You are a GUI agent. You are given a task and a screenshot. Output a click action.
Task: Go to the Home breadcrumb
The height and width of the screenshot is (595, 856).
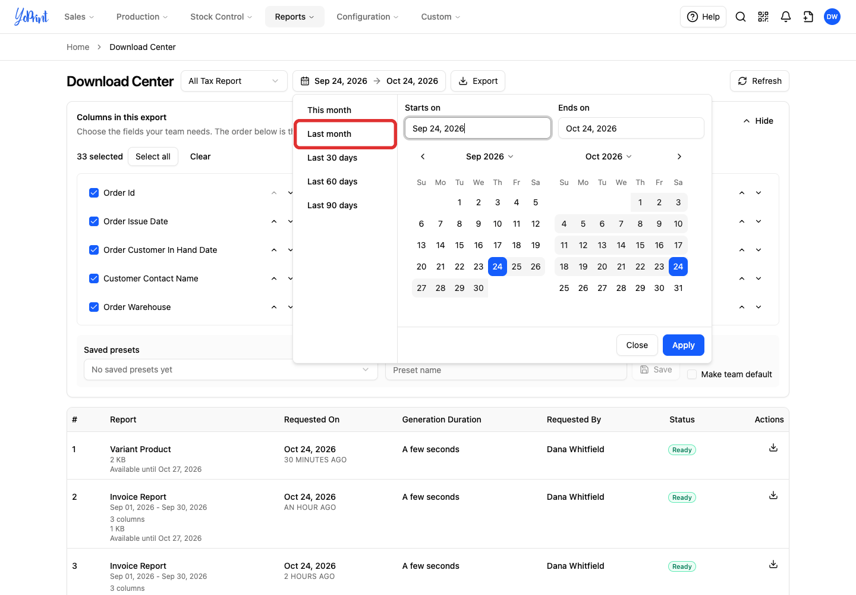point(78,47)
